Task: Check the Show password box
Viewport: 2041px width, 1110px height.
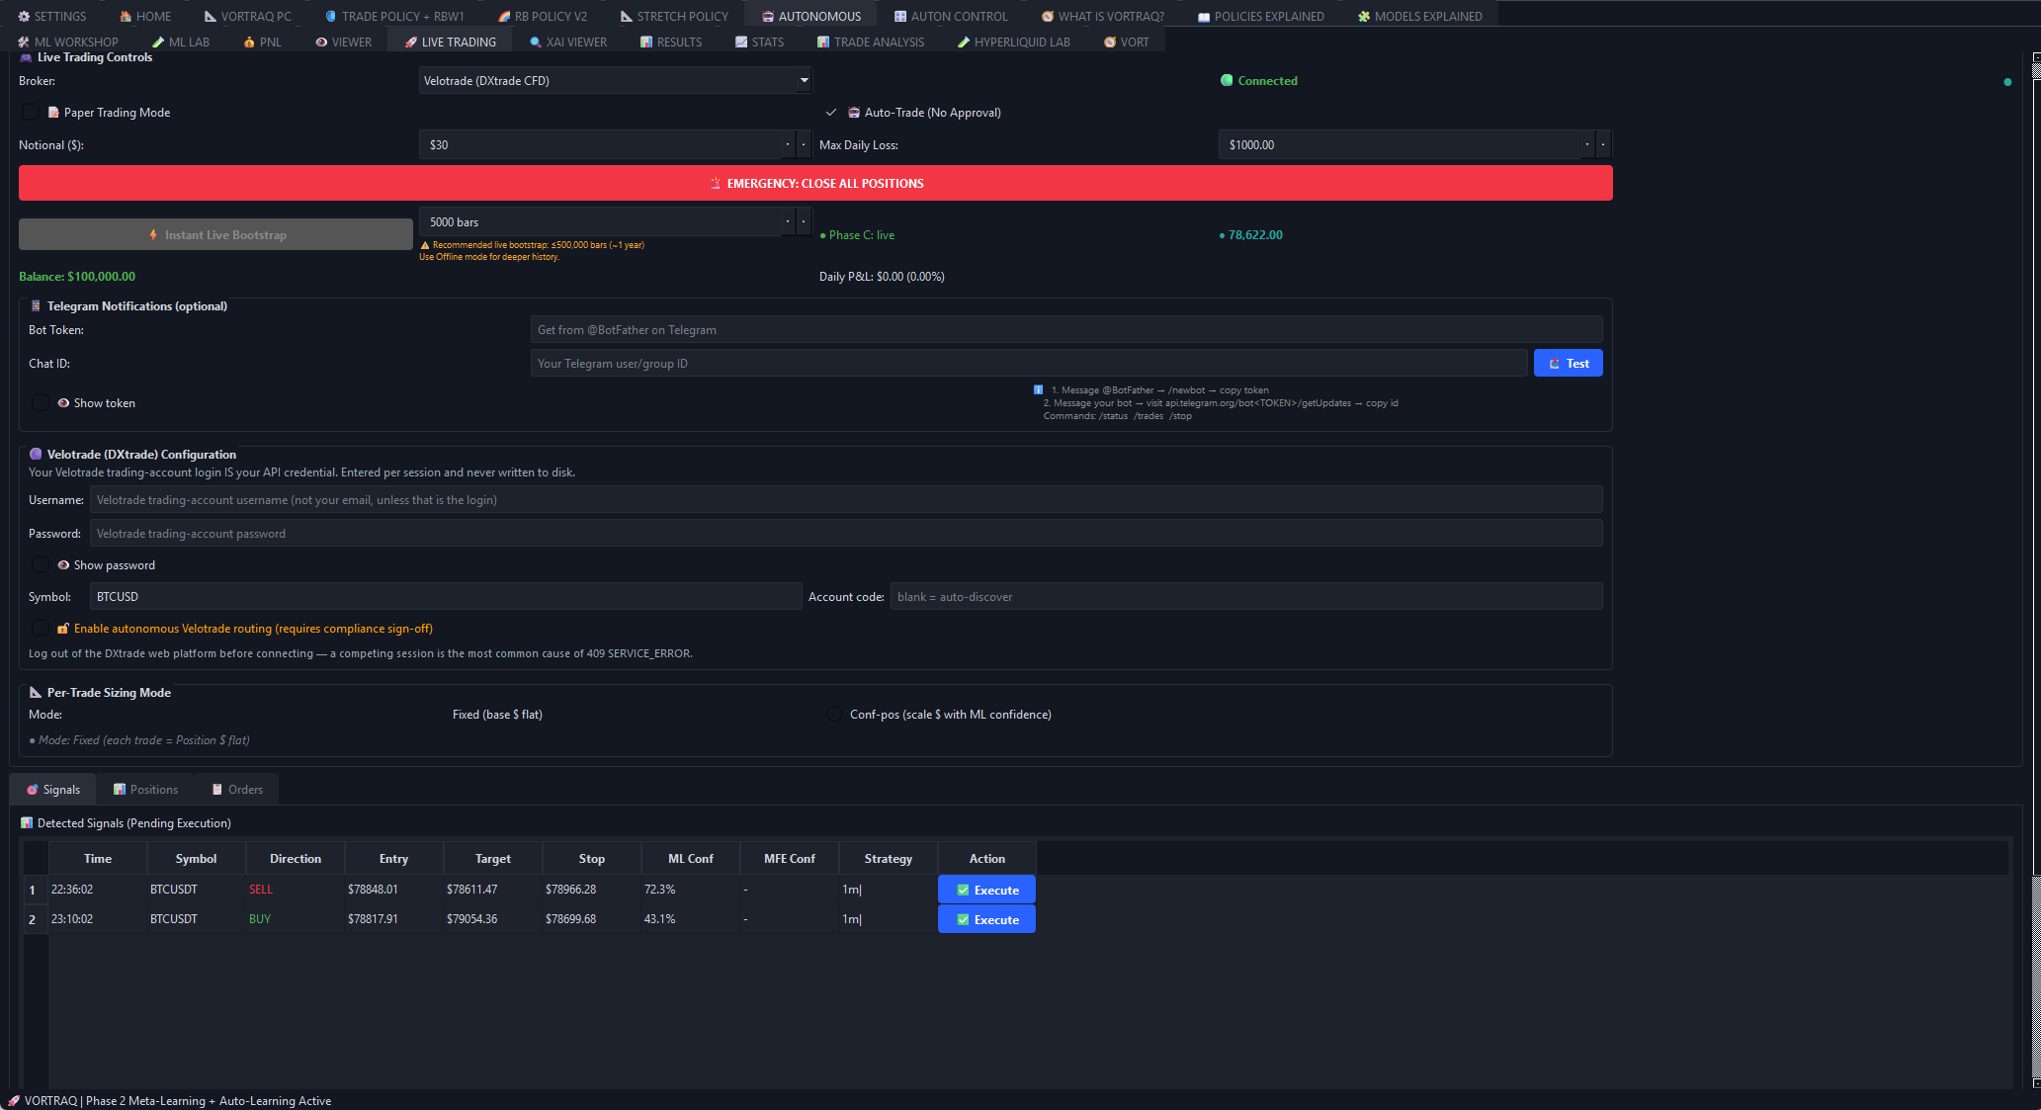Action: click(41, 564)
